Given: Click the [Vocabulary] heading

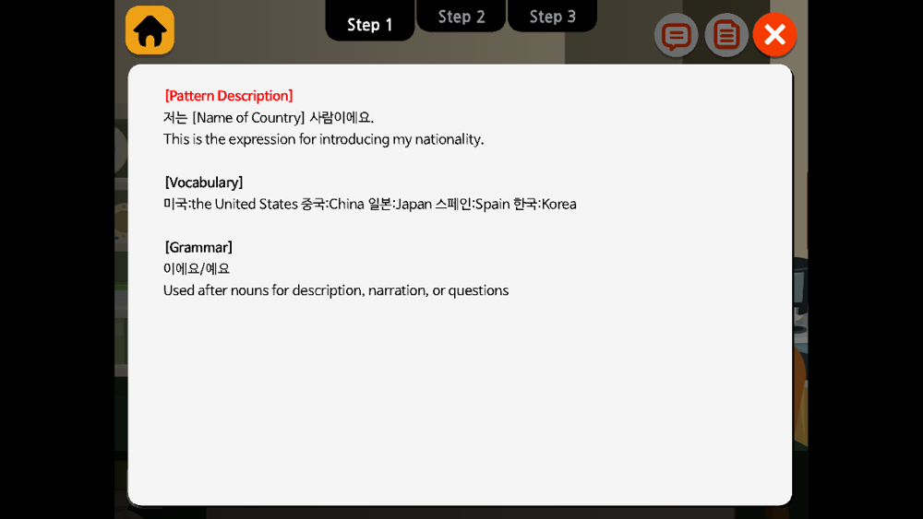Looking at the screenshot, I should (204, 183).
